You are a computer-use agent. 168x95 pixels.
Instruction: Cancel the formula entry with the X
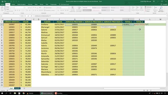(25, 16)
